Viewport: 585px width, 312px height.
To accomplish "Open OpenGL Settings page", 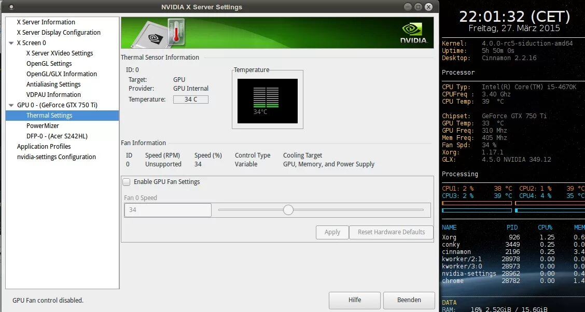I will [49, 64].
